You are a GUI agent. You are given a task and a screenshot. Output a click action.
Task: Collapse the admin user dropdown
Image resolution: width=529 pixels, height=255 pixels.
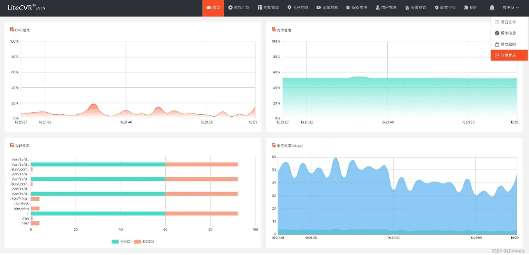510,8
